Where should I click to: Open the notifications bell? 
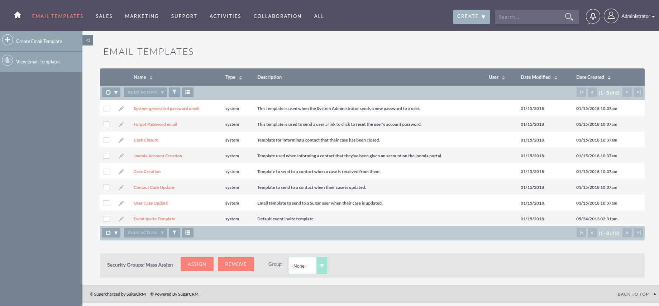coord(593,16)
